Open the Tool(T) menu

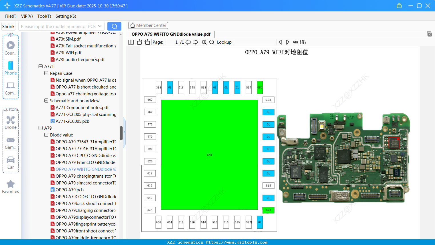click(x=44, y=16)
